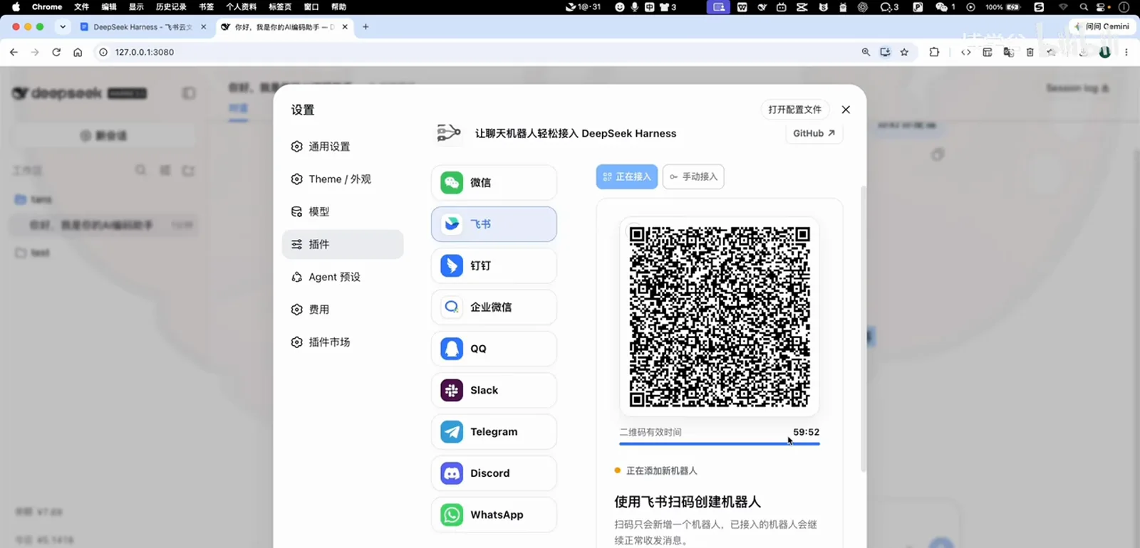The width and height of the screenshot is (1140, 548).
Task: Select the Slack plugin
Action: [x=494, y=390]
